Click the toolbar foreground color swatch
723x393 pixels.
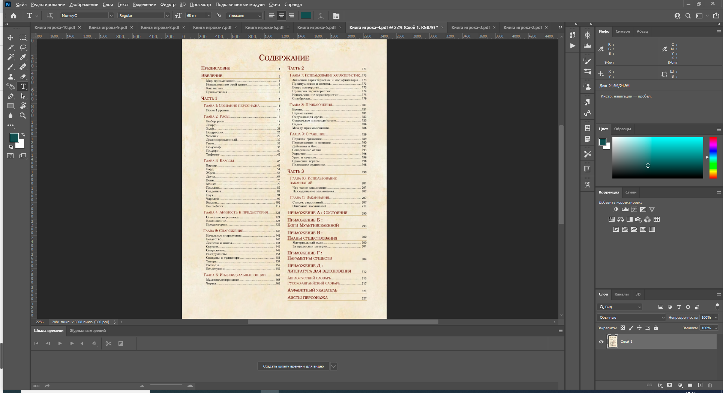[14, 138]
